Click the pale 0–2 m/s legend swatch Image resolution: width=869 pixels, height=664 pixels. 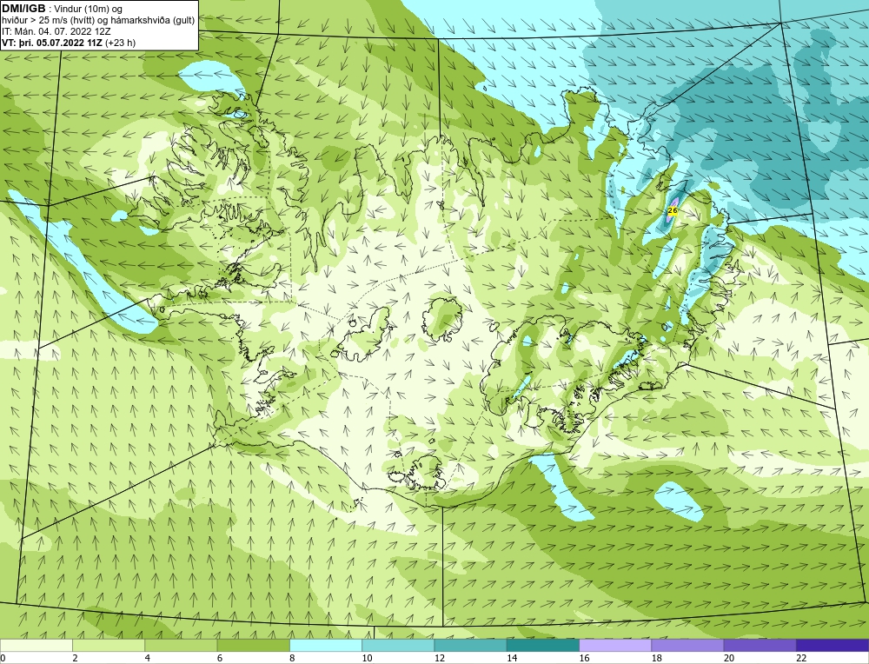pos(36,646)
